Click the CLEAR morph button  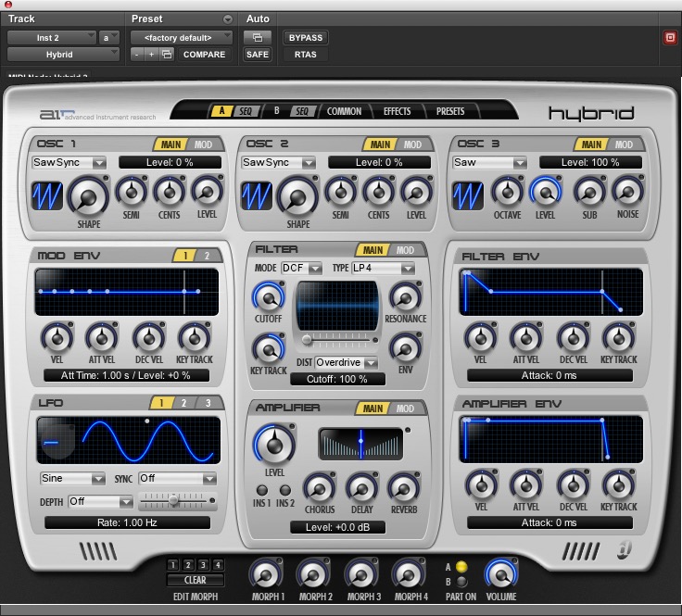195,580
